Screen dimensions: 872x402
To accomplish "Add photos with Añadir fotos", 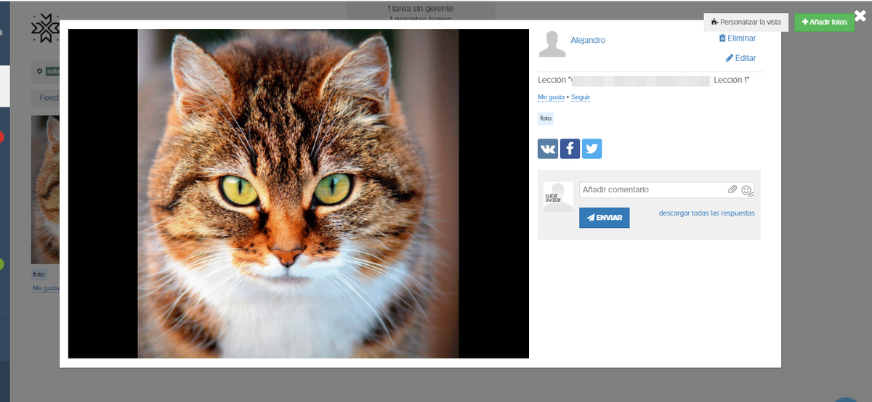I will coord(825,22).
